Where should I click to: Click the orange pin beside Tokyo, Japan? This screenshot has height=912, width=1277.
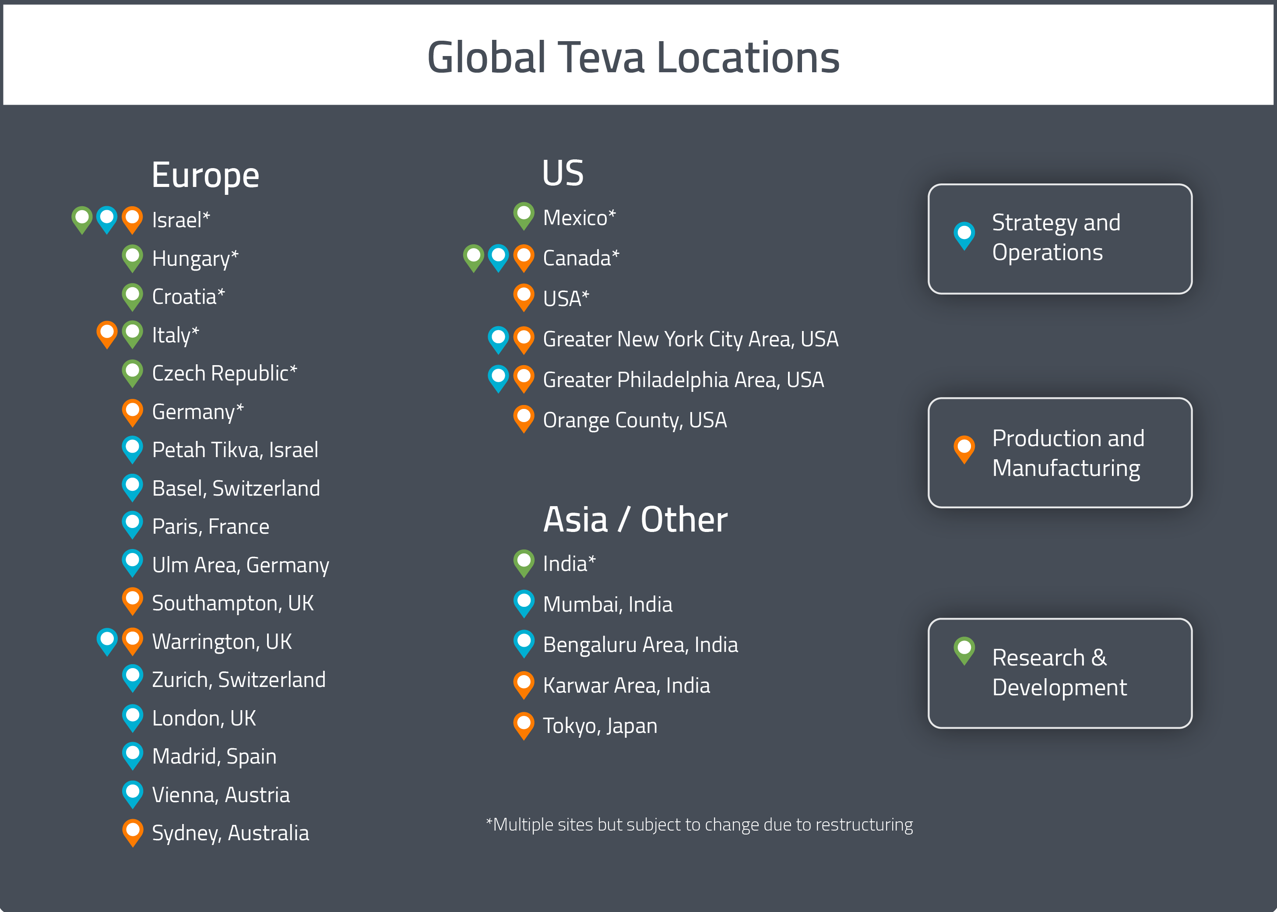coord(524,725)
